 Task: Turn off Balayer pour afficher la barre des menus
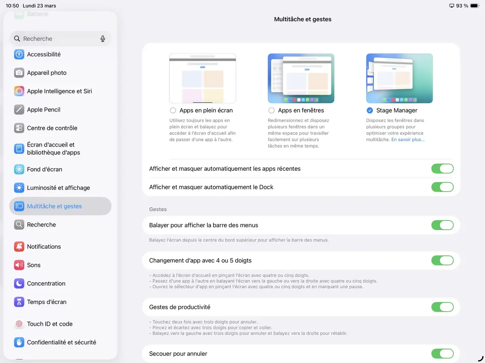(x=443, y=225)
